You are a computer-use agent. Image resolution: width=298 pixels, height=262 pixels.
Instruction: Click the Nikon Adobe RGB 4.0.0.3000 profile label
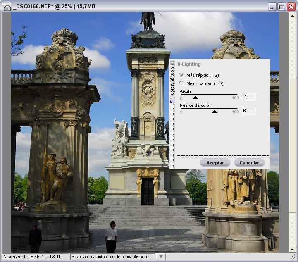click(x=33, y=257)
